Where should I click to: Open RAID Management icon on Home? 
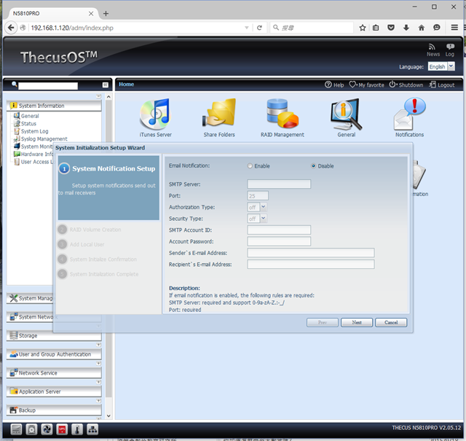tap(283, 114)
